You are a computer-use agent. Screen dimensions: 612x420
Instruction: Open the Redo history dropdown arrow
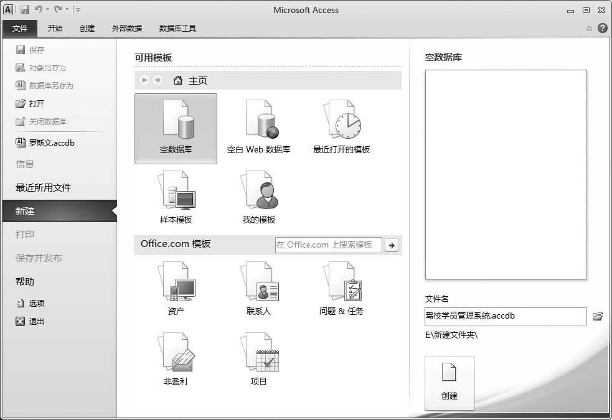pyautogui.click(x=67, y=9)
